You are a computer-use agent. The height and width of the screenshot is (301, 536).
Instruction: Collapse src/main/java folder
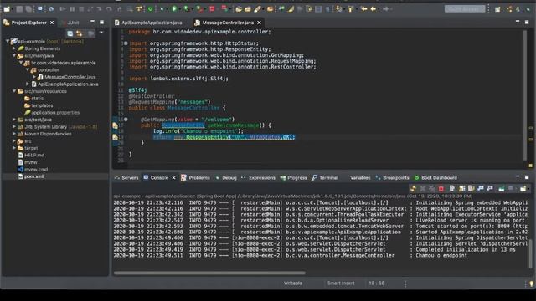pyautogui.click(x=14, y=55)
